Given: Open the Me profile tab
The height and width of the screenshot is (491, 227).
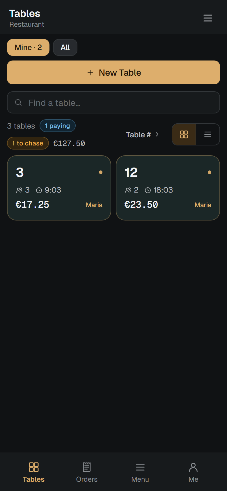Looking at the screenshot, I should coord(193,472).
